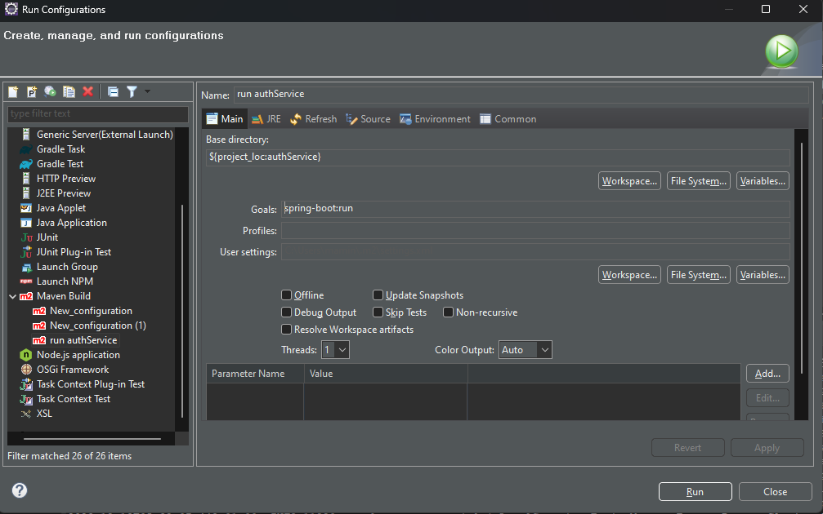The height and width of the screenshot is (514, 823).
Task: Click Variables button for Base directory
Action: [x=763, y=181]
